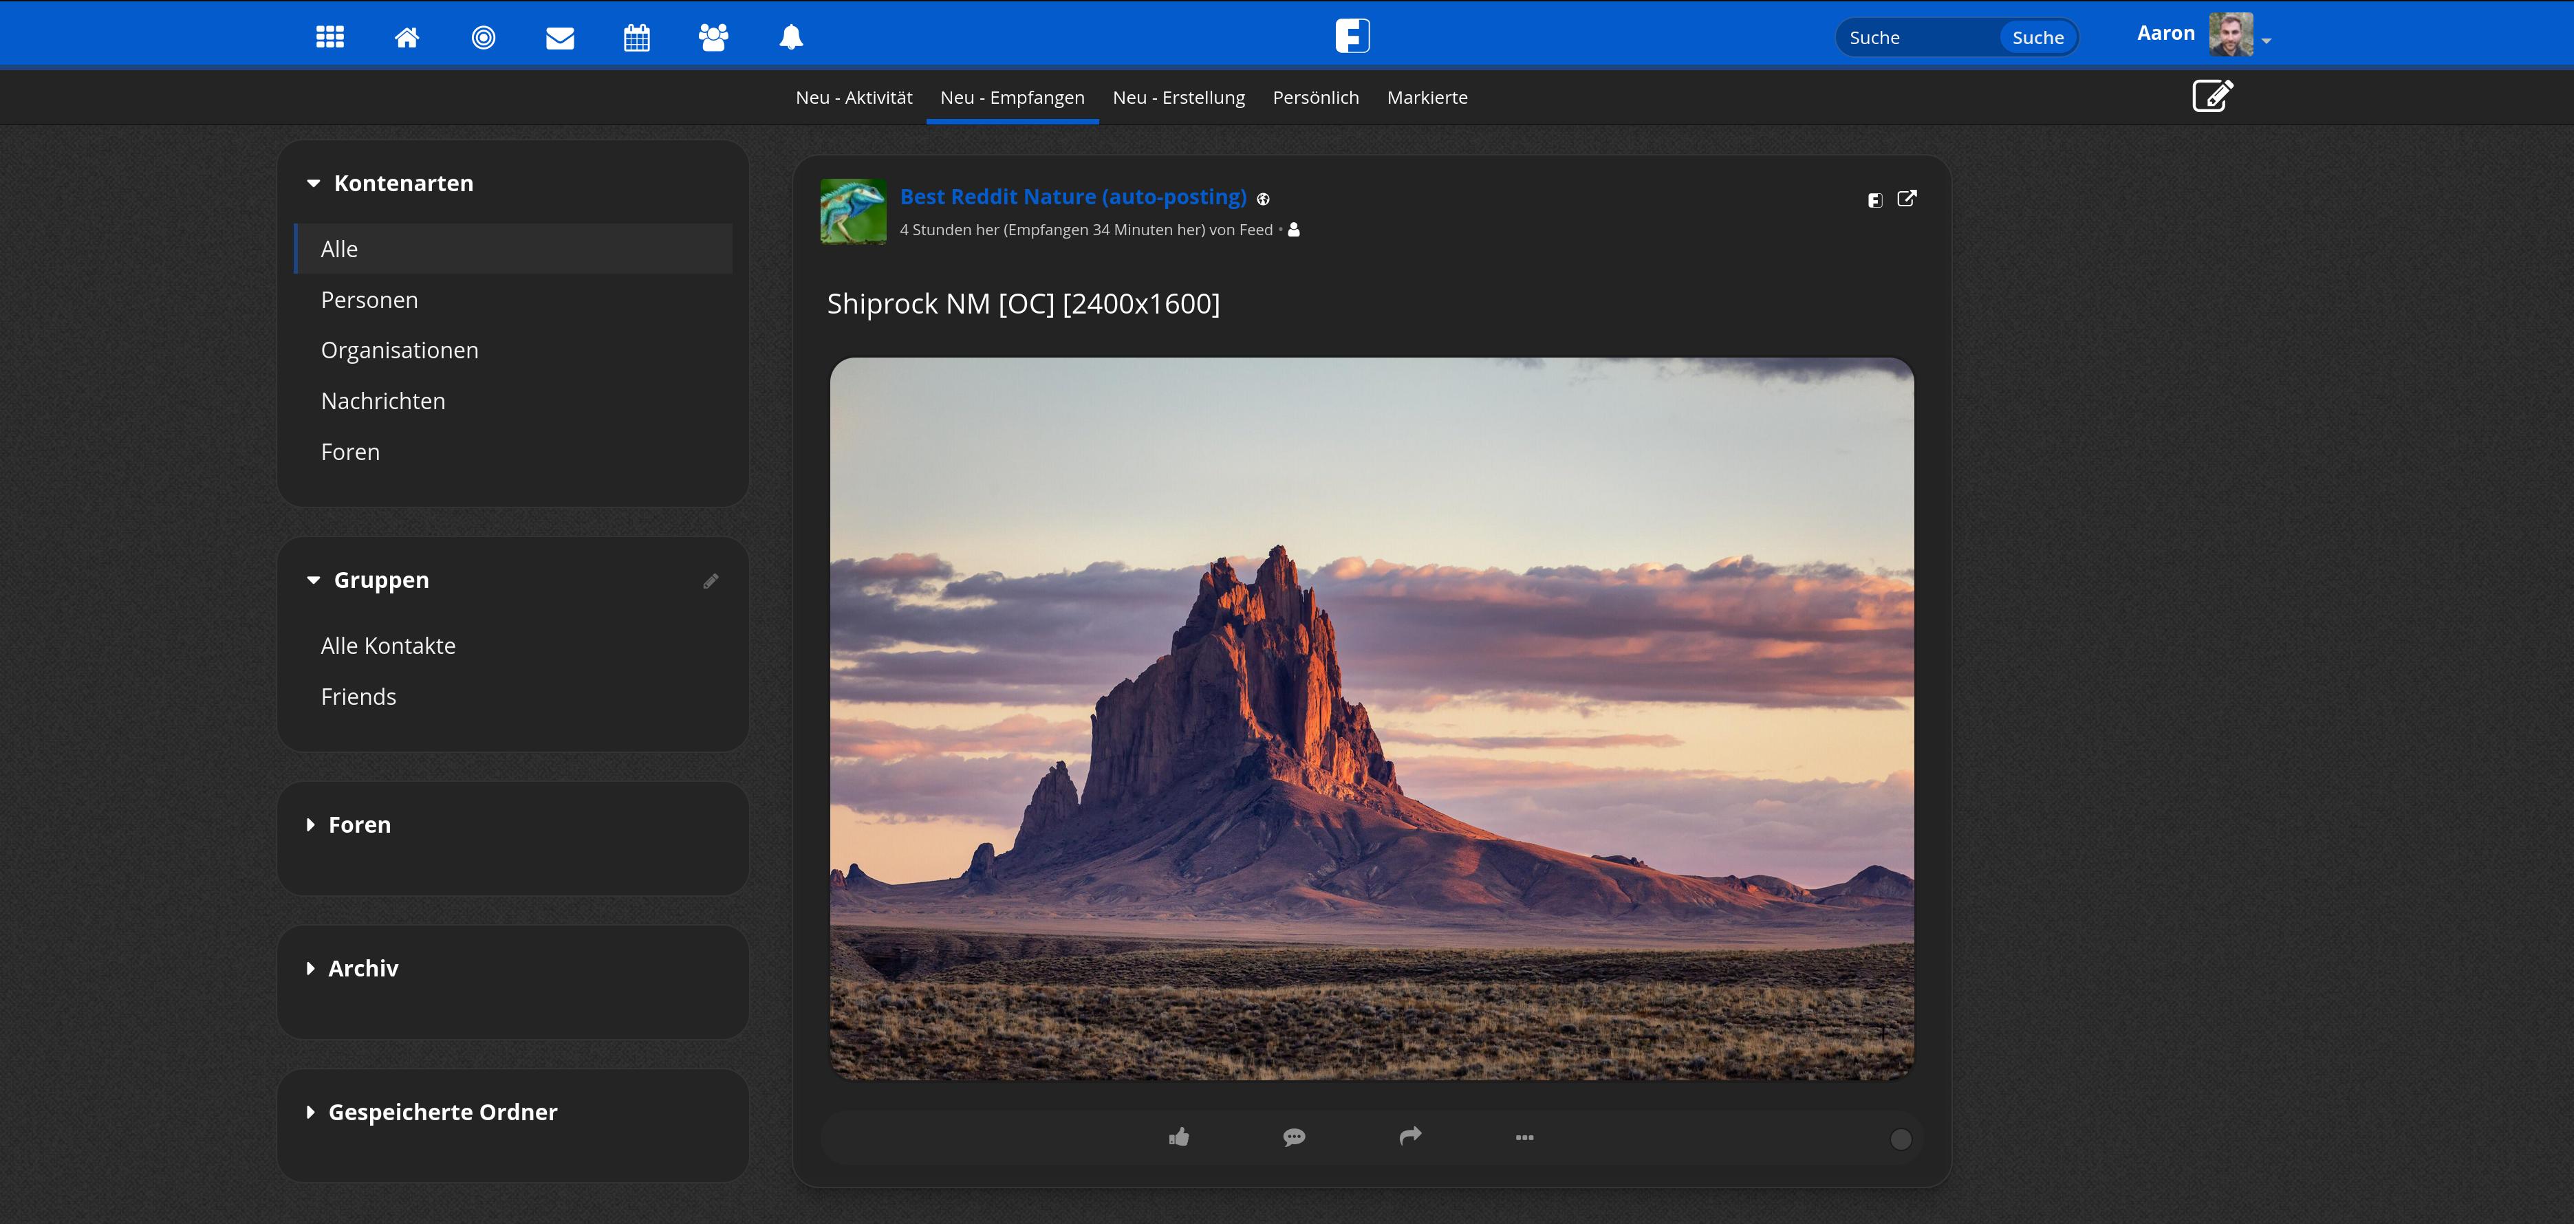This screenshot has height=1224, width=2574.
Task: Open the Persönlich tab
Action: 1316,97
